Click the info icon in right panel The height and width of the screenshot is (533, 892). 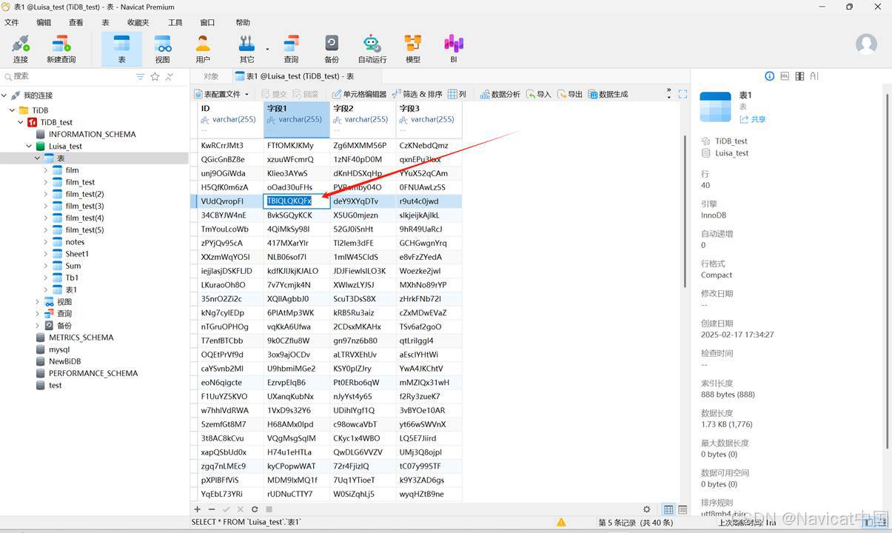point(769,76)
